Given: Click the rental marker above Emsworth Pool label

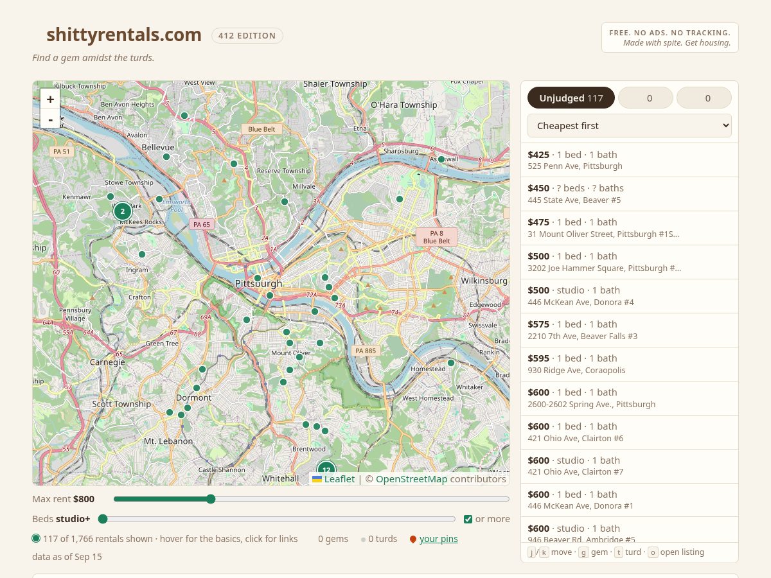Looking at the screenshot, I should point(159,199).
